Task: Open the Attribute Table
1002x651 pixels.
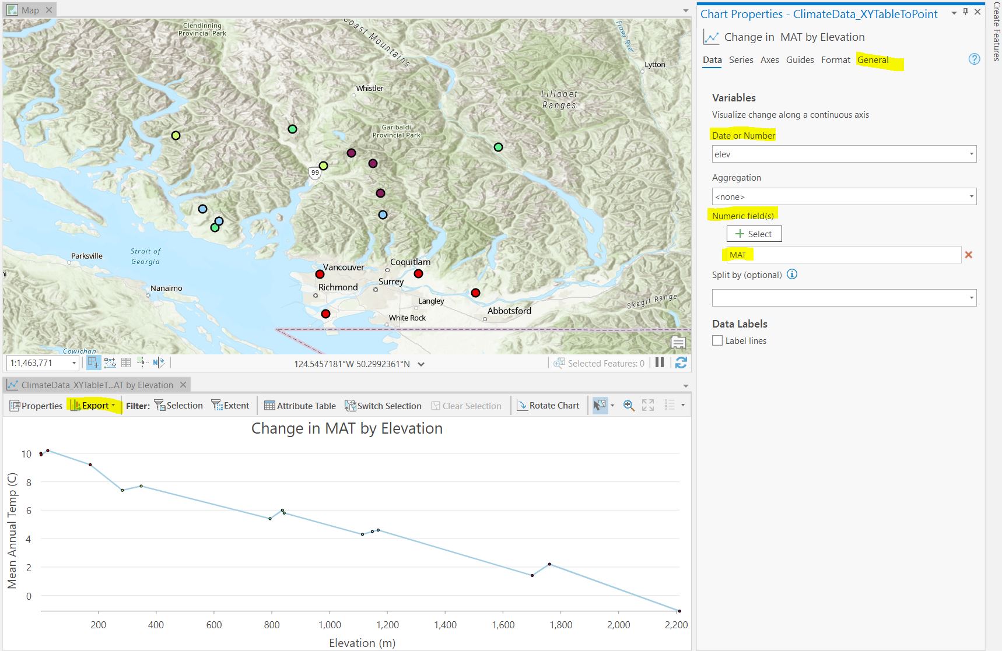Action: 300,406
